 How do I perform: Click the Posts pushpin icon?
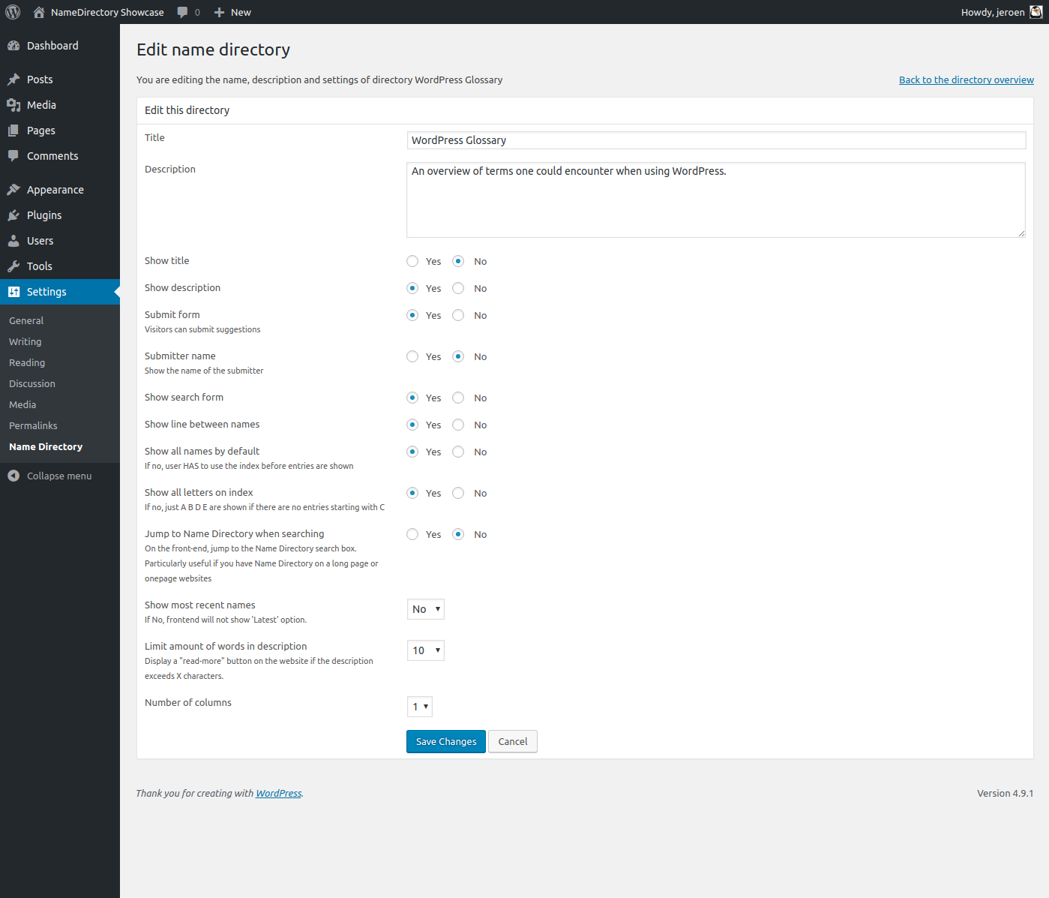point(13,80)
